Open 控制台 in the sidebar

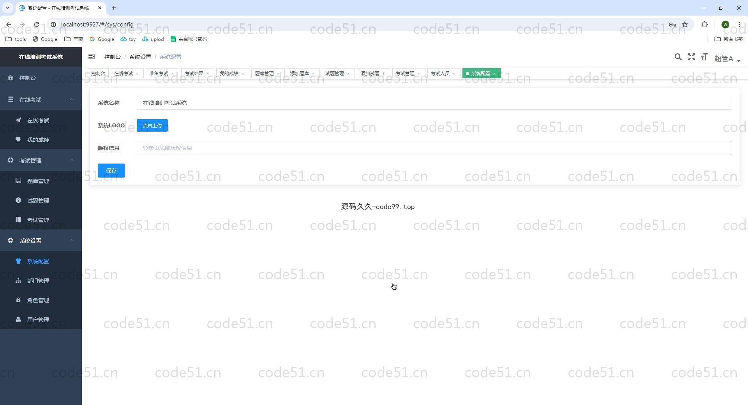pos(41,78)
